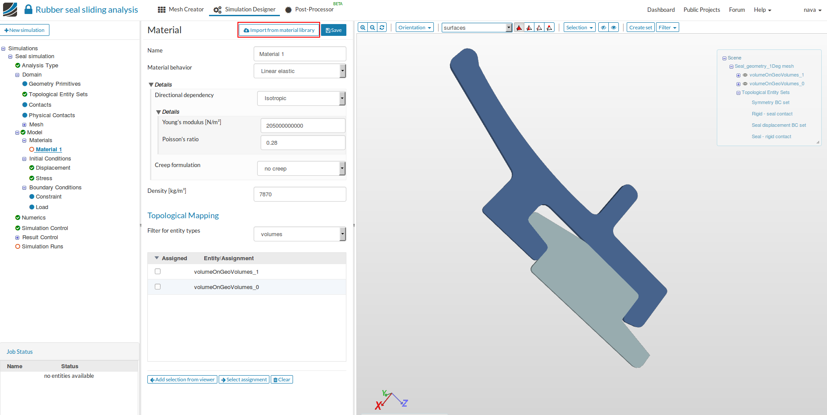Image resolution: width=827 pixels, height=415 pixels.
Task: Check the volumeOnGeoVolumes_0 assignment checkbox
Action: click(x=157, y=287)
